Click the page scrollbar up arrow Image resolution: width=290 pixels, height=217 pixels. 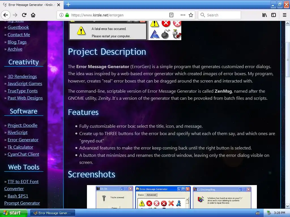point(287,23)
